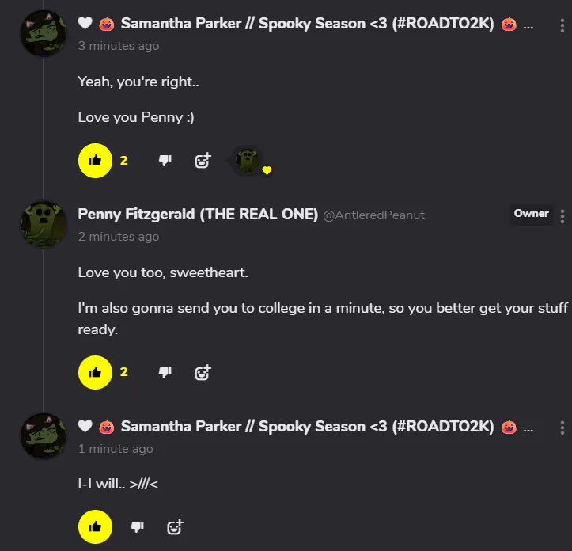Viewport: 572px width, 551px height.
Task: Add reaction to Penny Fitzgerald's comment
Action: (x=203, y=372)
